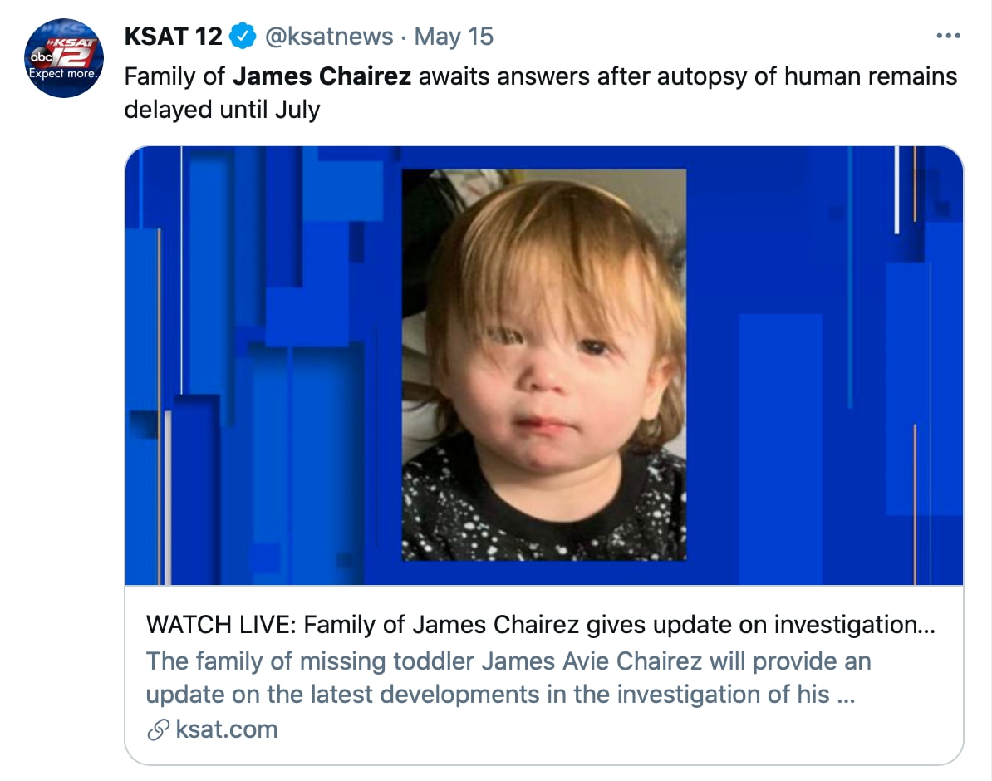This screenshot has width=992, height=781.
Task: Open the @ksatnews handle link
Action: click(x=328, y=37)
